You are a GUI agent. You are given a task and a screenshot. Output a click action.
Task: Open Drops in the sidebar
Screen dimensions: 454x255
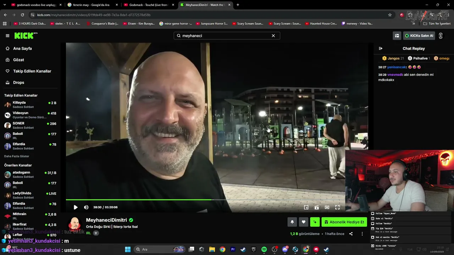pyautogui.click(x=18, y=83)
